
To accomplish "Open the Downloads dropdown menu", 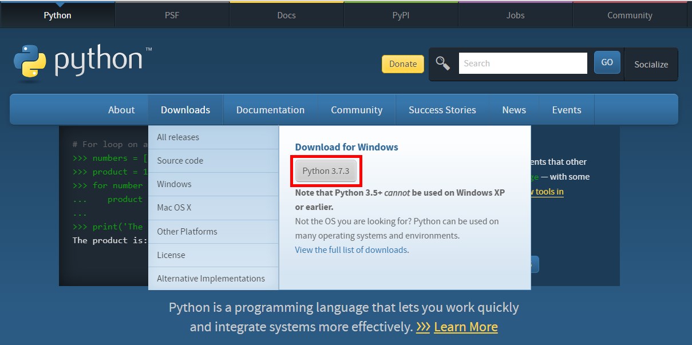I will 185,110.
